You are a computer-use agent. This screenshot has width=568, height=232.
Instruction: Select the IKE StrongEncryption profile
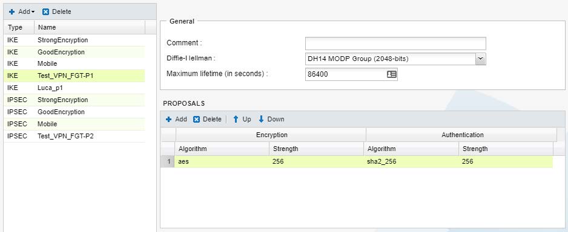point(74,40)
